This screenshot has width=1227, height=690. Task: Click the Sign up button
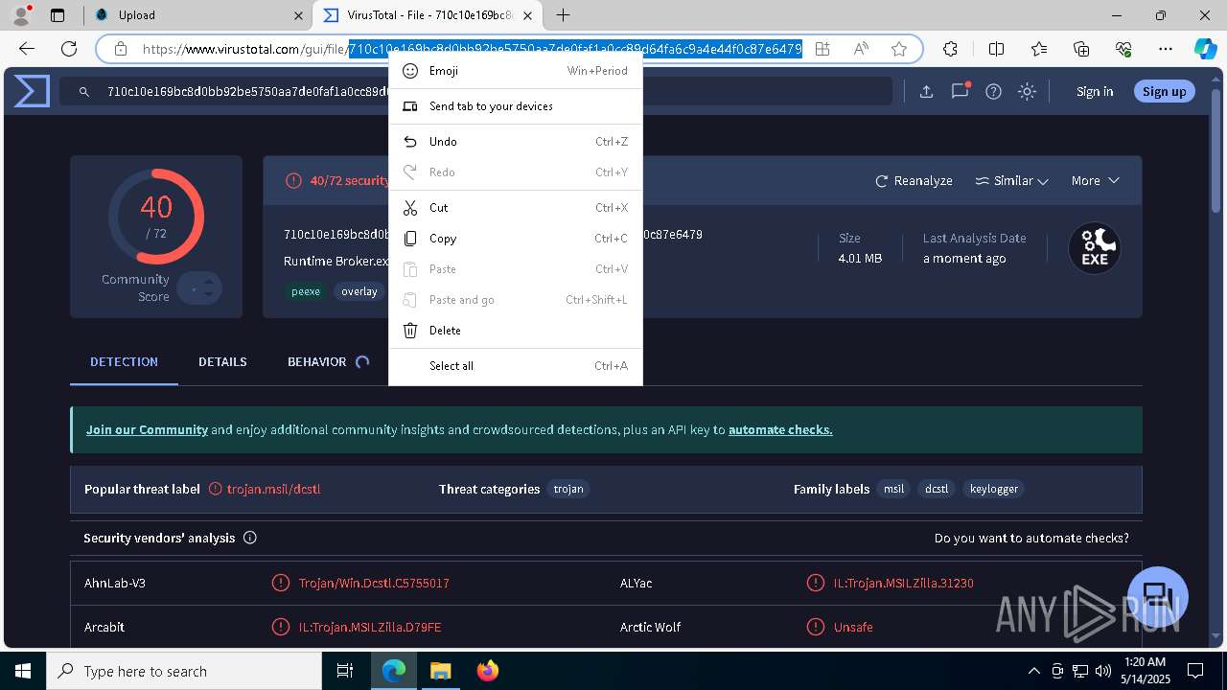[1165, 92]
